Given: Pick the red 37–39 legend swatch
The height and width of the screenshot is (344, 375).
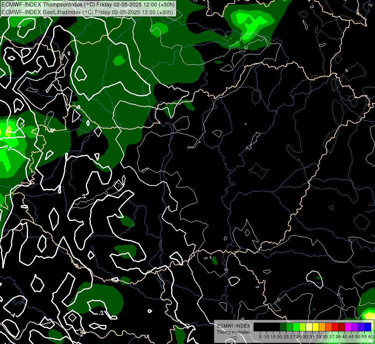Looking at the screenshot, I should [335, 327].
